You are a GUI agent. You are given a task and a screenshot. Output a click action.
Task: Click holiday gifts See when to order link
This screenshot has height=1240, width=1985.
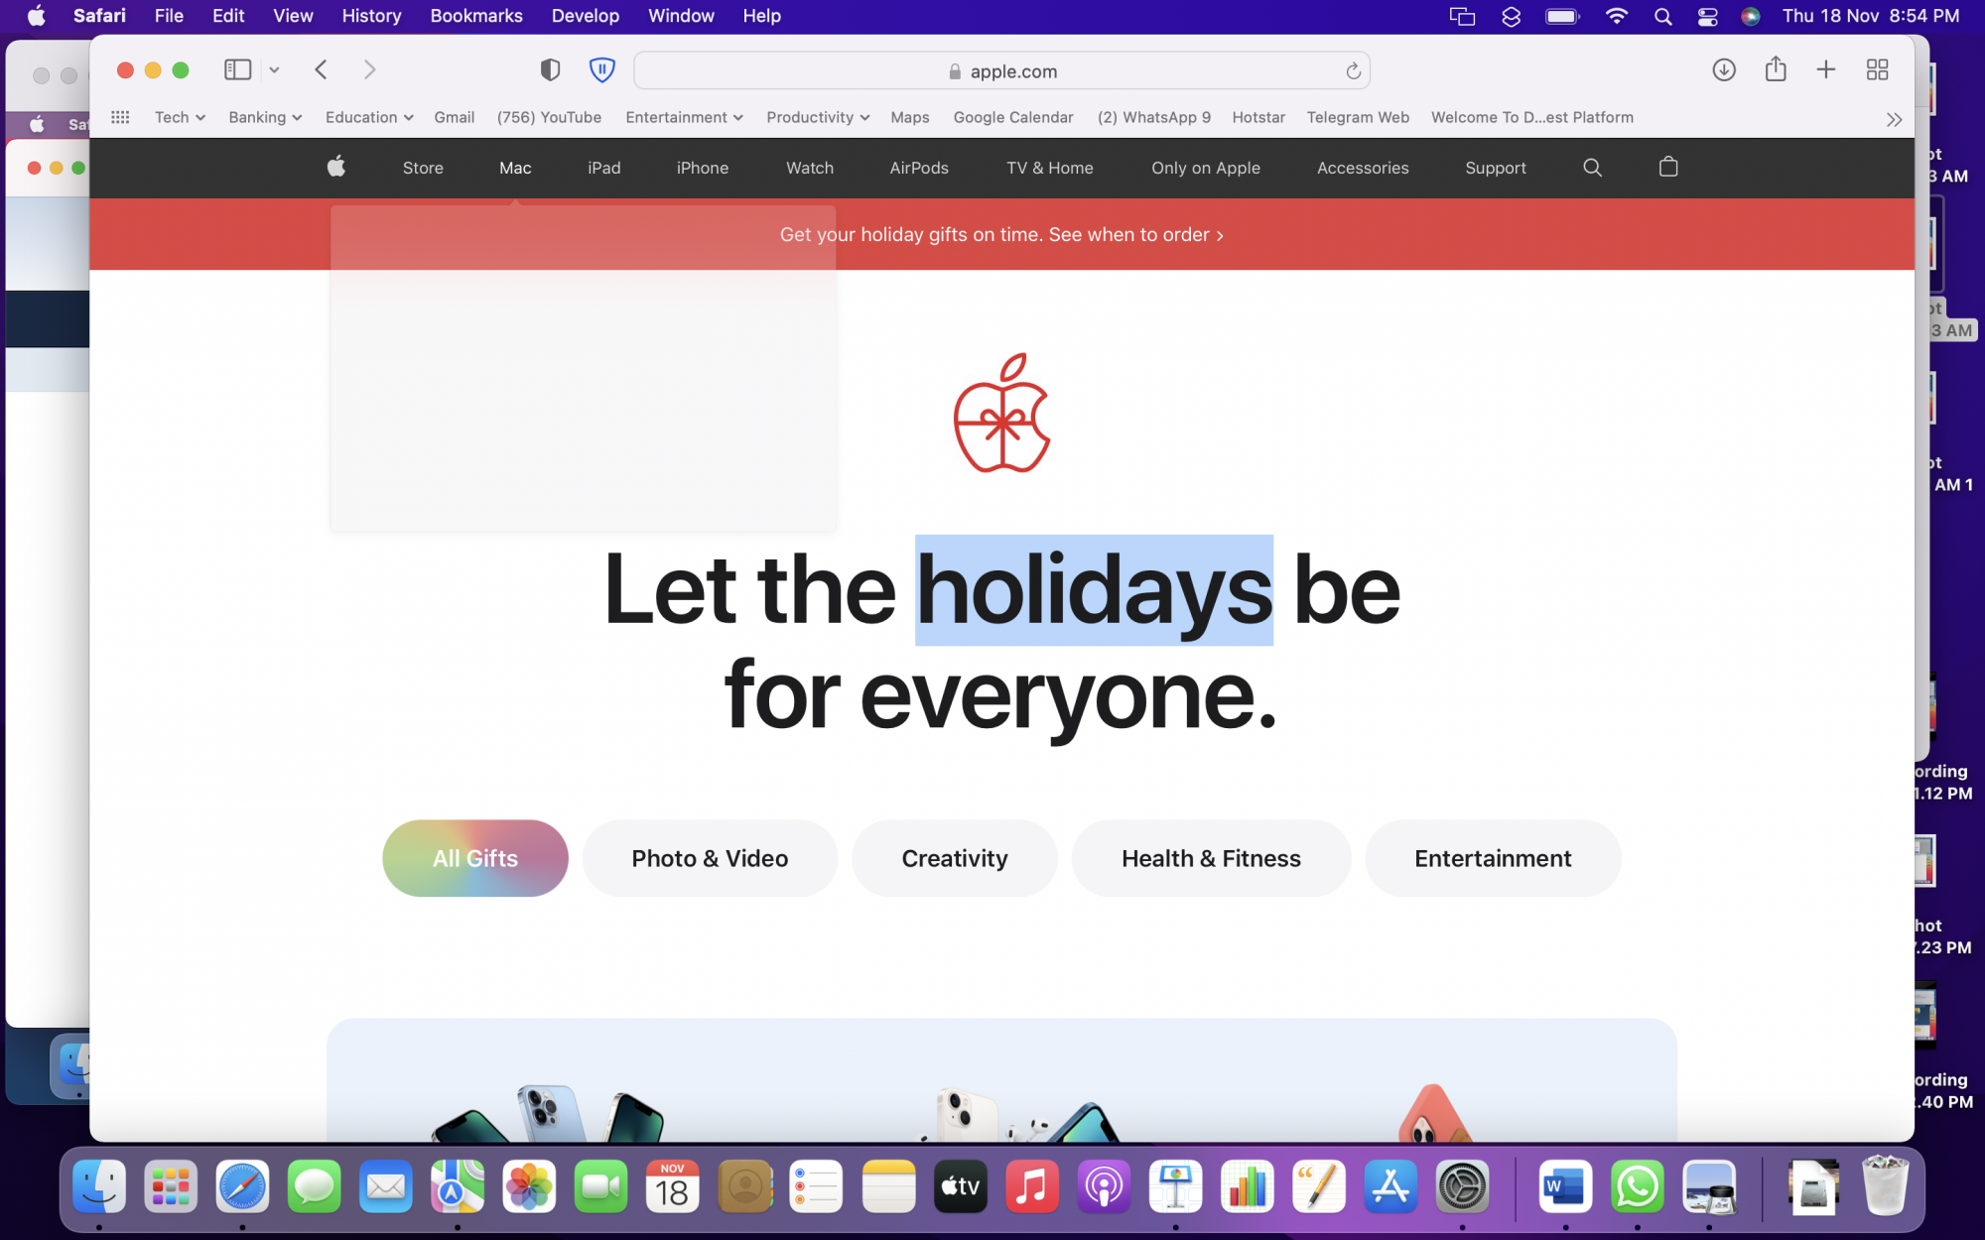coord(1135,235)
